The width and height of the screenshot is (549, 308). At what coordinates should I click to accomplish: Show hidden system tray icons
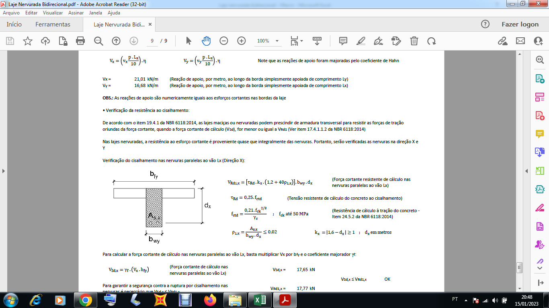coord(466,300)
